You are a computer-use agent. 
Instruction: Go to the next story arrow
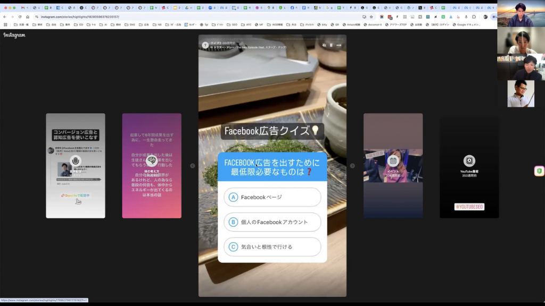click(352, 166)
